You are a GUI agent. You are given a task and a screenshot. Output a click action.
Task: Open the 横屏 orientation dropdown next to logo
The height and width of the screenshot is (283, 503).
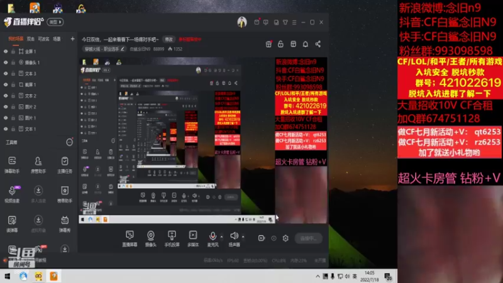tap(55, 22)
